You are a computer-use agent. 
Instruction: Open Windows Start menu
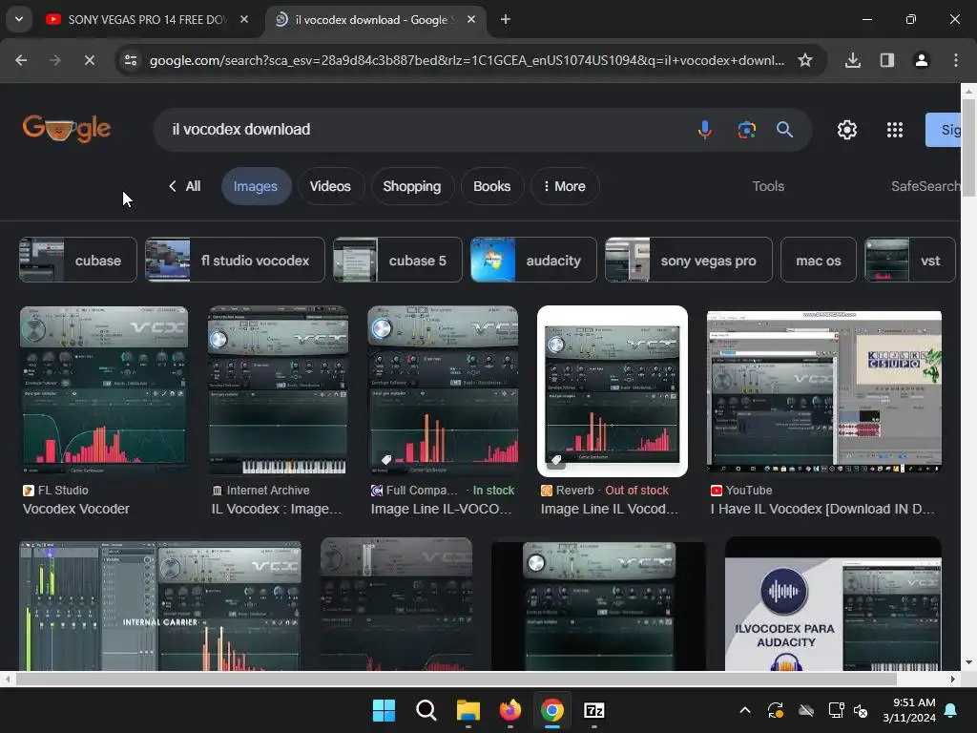click(384, 710)
